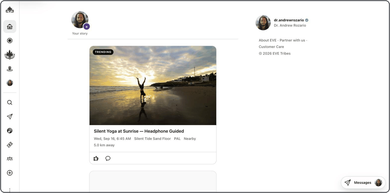
Task: Open the concentric rings icon in sidebar
Action: 10,131
